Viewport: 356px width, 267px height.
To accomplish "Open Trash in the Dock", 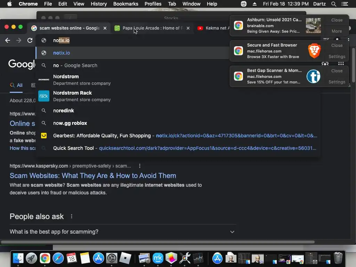I will point(338,258).
